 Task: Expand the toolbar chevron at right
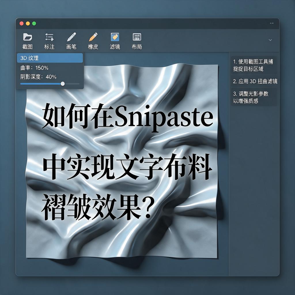[x=270, y=40]
